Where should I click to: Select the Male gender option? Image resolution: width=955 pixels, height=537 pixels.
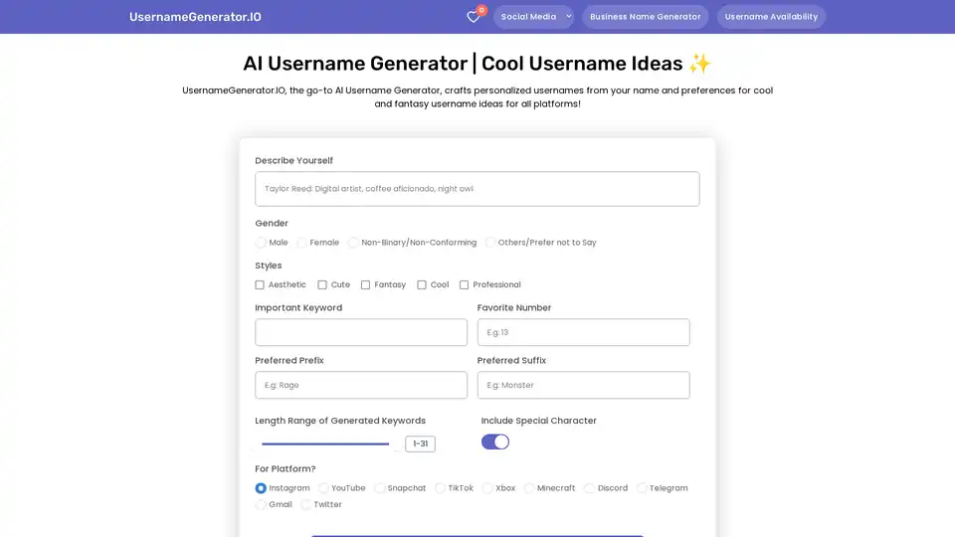click(262, 243)
